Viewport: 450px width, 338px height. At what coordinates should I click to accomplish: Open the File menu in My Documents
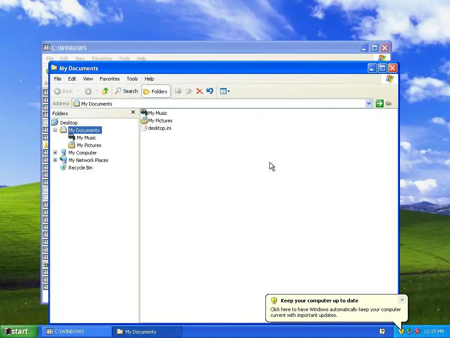[x=58, y=79]
